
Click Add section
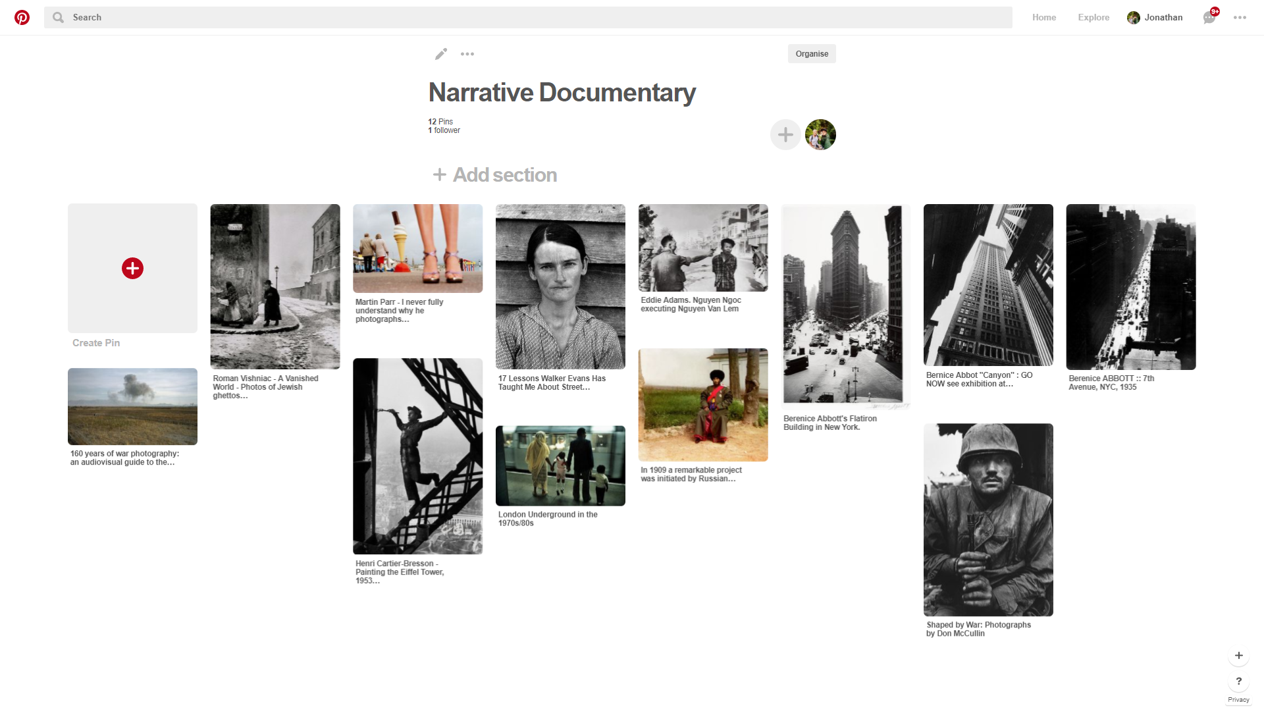tap(494, 175)
